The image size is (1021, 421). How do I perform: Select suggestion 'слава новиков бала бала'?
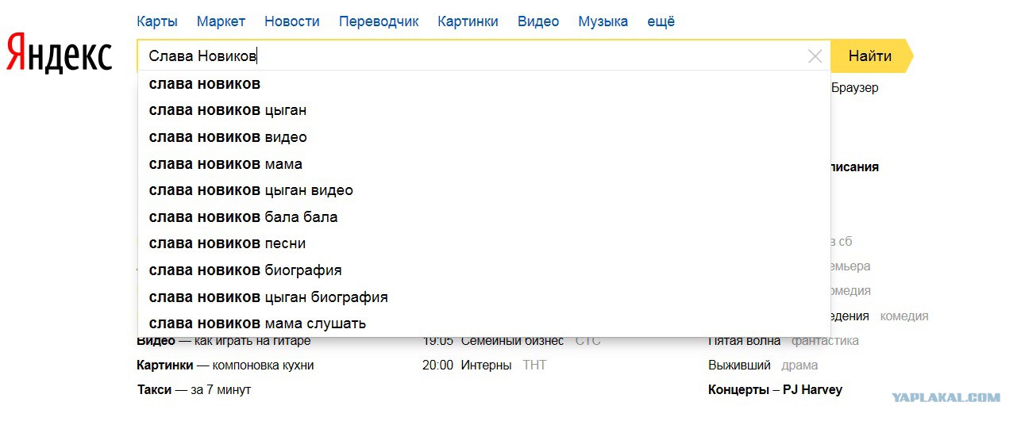(484, 217)
